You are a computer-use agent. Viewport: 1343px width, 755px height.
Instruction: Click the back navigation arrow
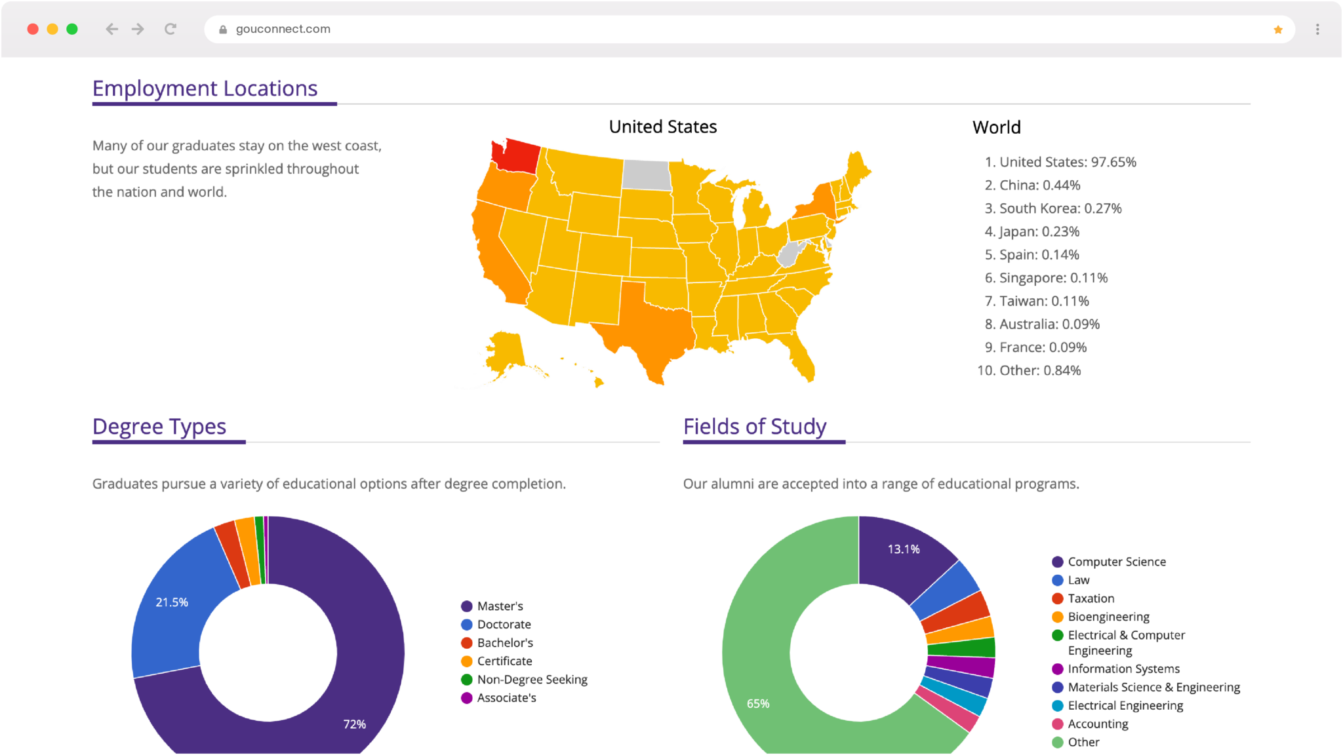(x=111, y=29)
